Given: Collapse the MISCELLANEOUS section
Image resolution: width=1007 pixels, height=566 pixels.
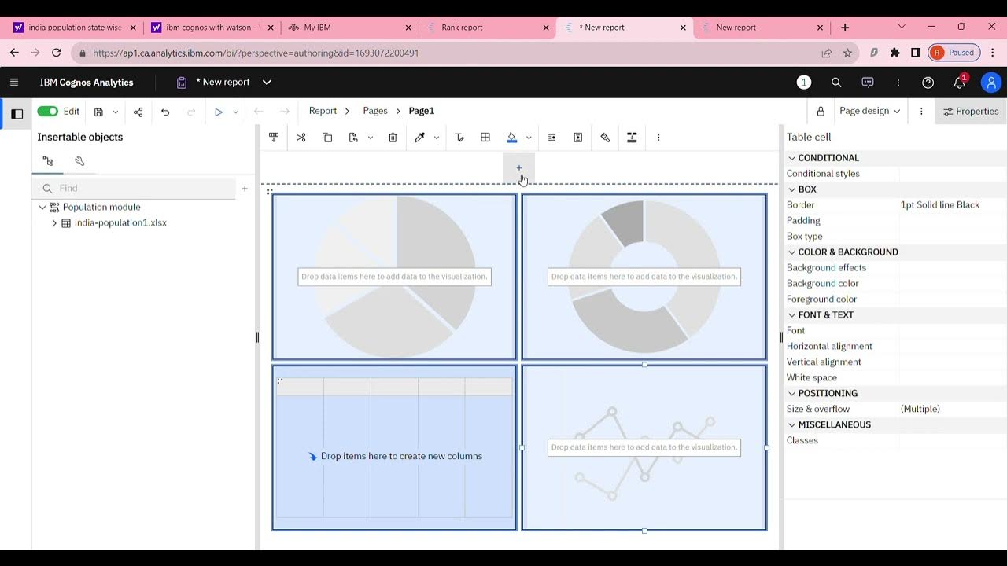Looking at the screenshot, I should (x=792, y=424).
